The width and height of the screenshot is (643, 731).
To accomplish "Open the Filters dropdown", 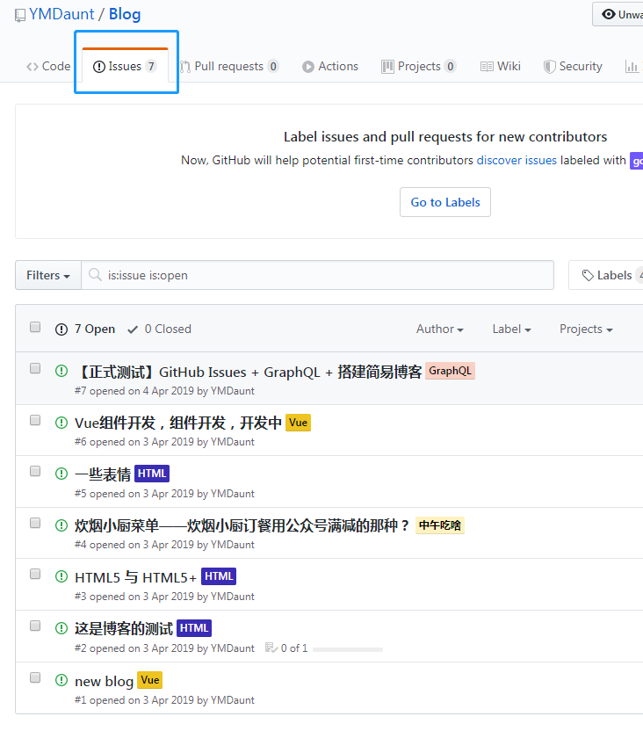I will click(48, 275).
